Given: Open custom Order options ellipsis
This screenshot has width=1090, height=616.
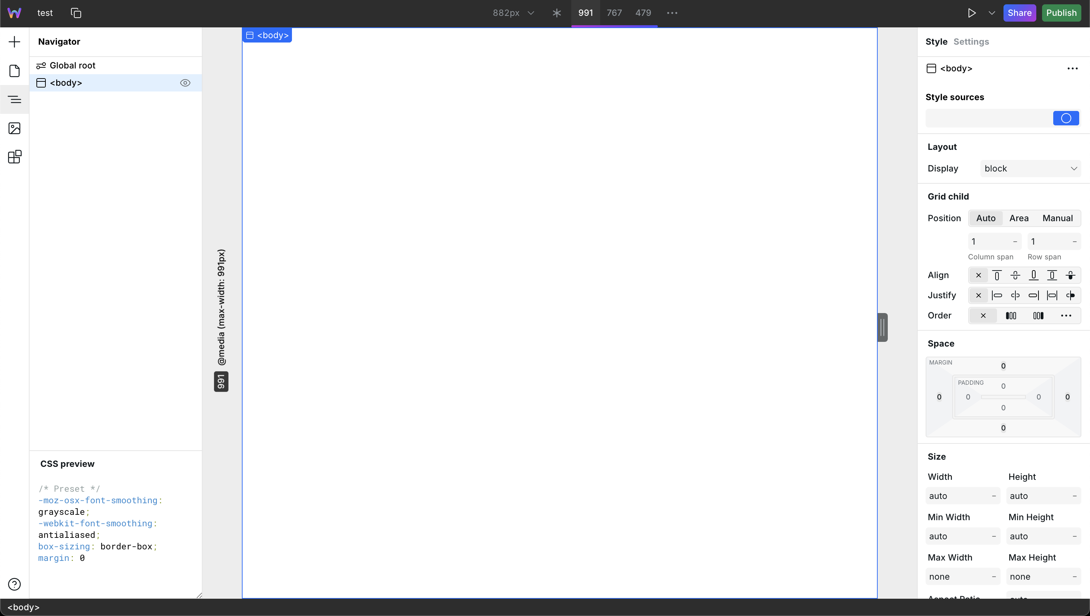Looking at the screenshot, I should tap(1066, 316).
